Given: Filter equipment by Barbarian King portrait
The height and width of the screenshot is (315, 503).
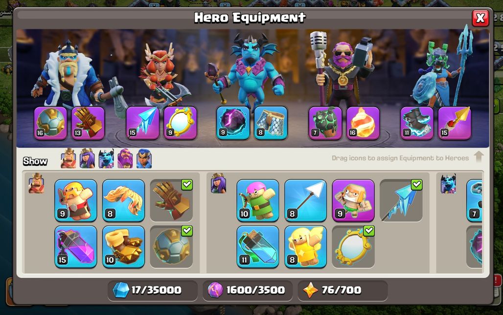Looking at the screenshot, I should (x=69, y=158).
